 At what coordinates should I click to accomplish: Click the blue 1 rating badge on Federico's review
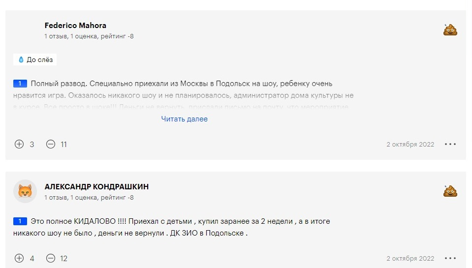click(x=20, y=84)
